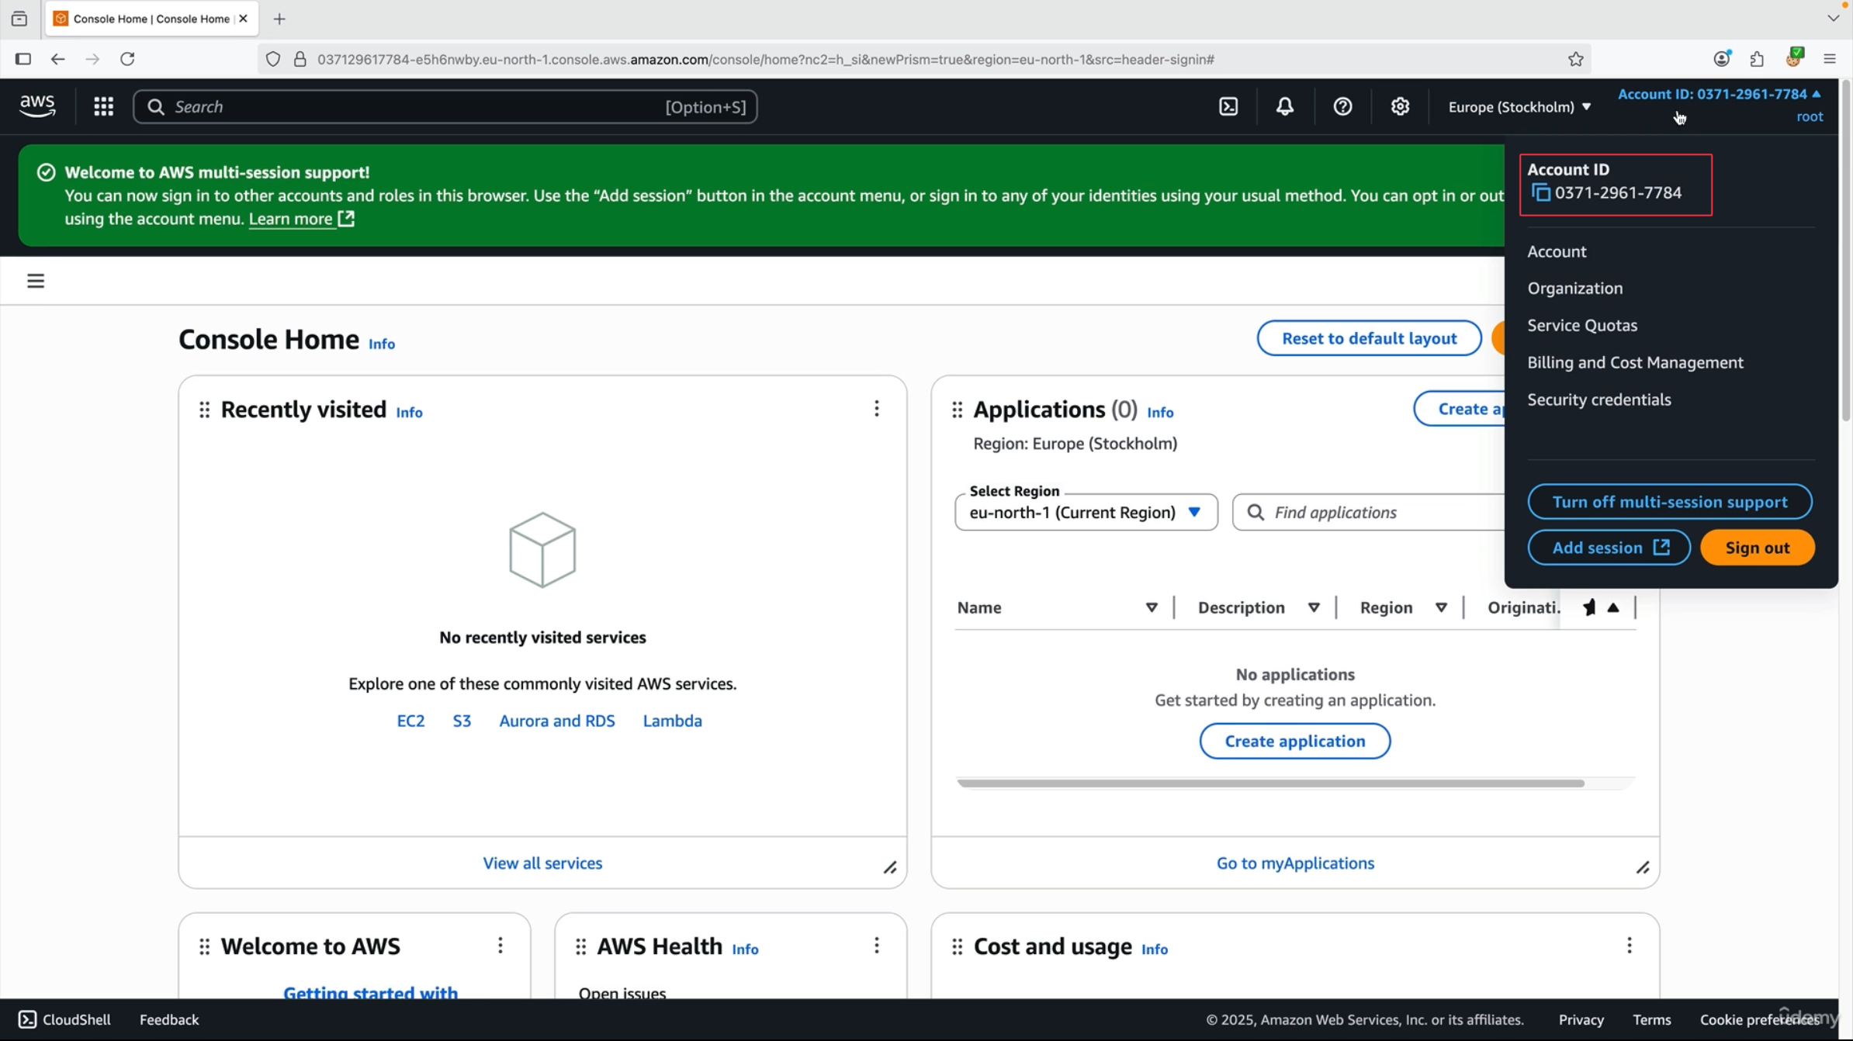Open browser tab list chevron

tap(1833, 19)
